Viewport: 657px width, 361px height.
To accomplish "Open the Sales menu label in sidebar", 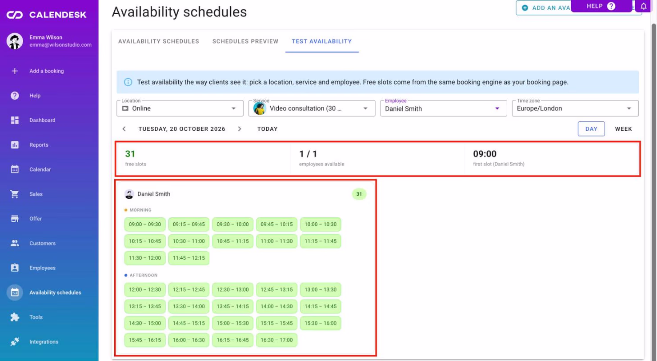I will pos(36,194).
